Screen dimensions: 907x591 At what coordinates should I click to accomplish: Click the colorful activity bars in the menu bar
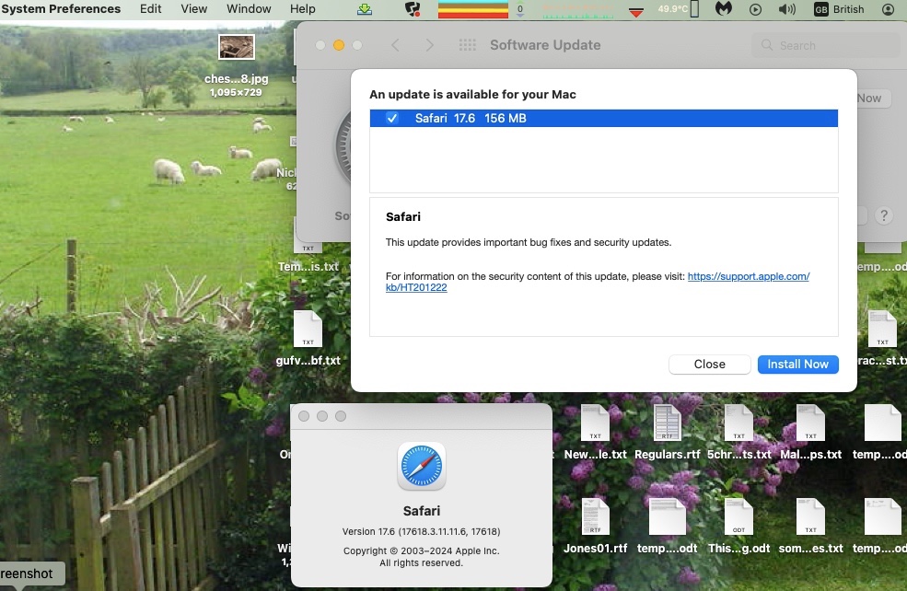[x=472, y=9]
